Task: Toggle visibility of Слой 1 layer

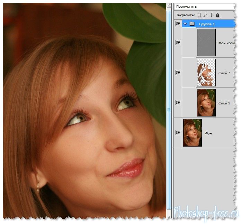Action: pos(178,102)
